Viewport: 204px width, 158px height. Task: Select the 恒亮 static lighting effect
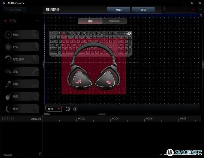pos(22,35)
